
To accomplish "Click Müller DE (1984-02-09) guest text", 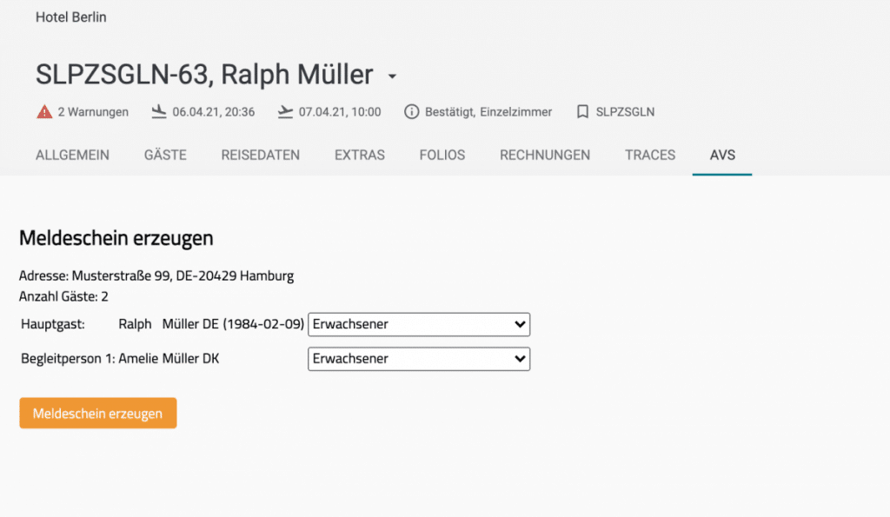I will coord(233,324).
